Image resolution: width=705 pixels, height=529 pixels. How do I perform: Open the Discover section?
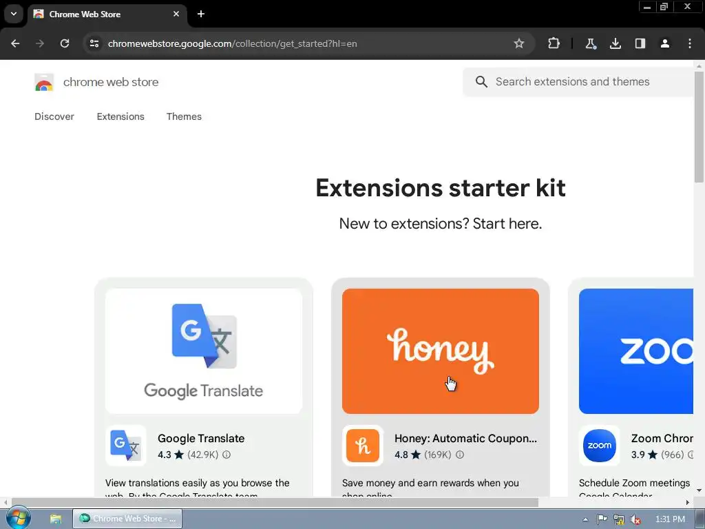click(54, 116)
